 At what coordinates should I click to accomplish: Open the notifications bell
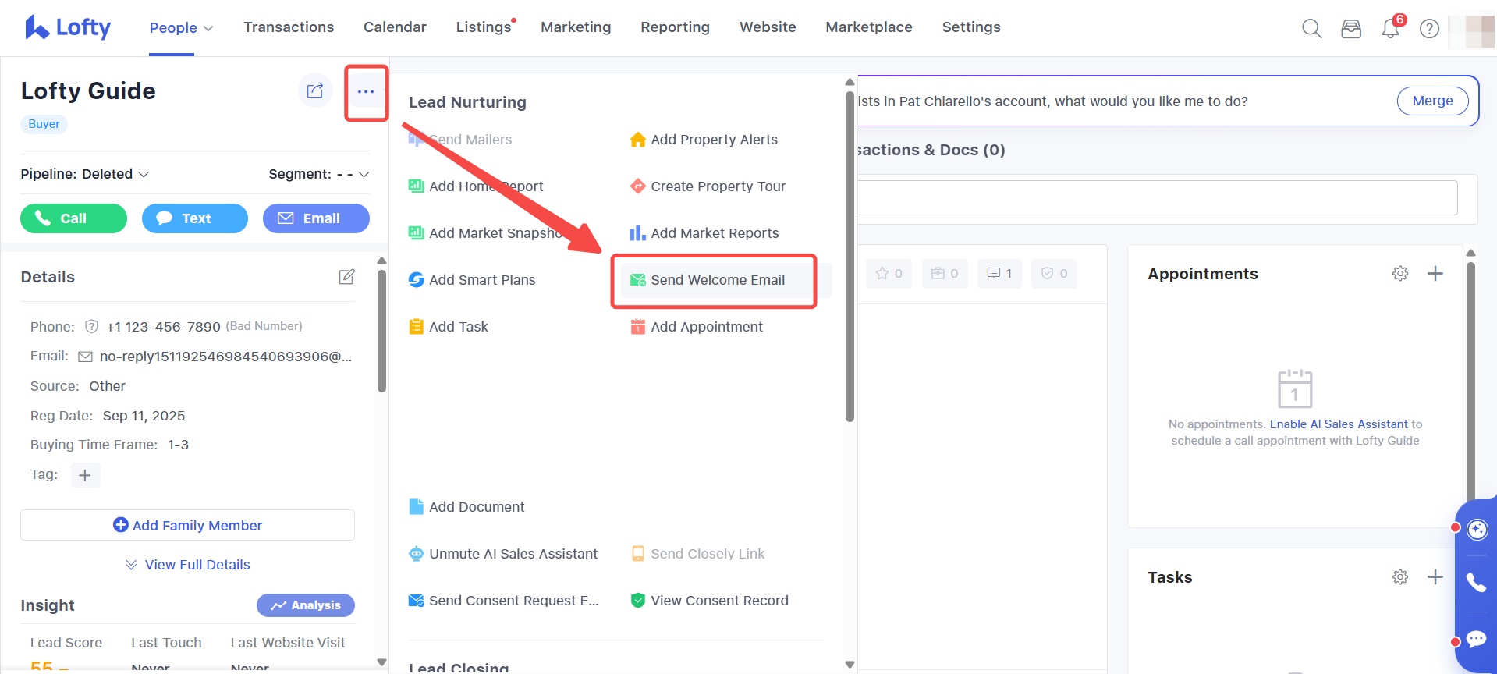(x=1390, y=29)
